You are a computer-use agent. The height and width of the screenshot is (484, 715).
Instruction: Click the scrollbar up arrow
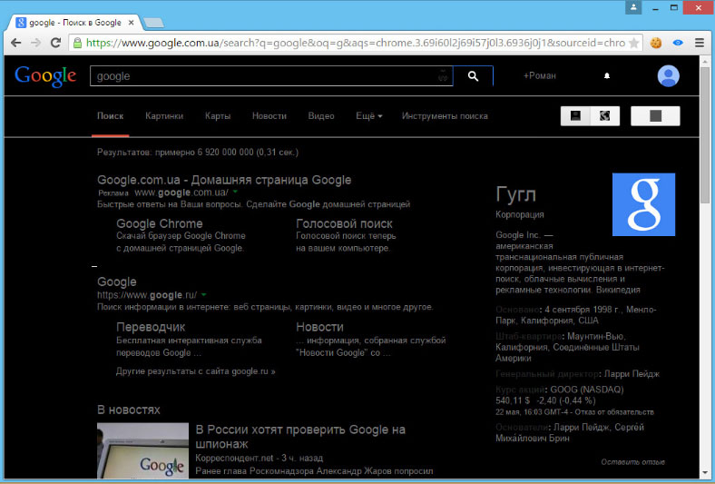[705, 60]
